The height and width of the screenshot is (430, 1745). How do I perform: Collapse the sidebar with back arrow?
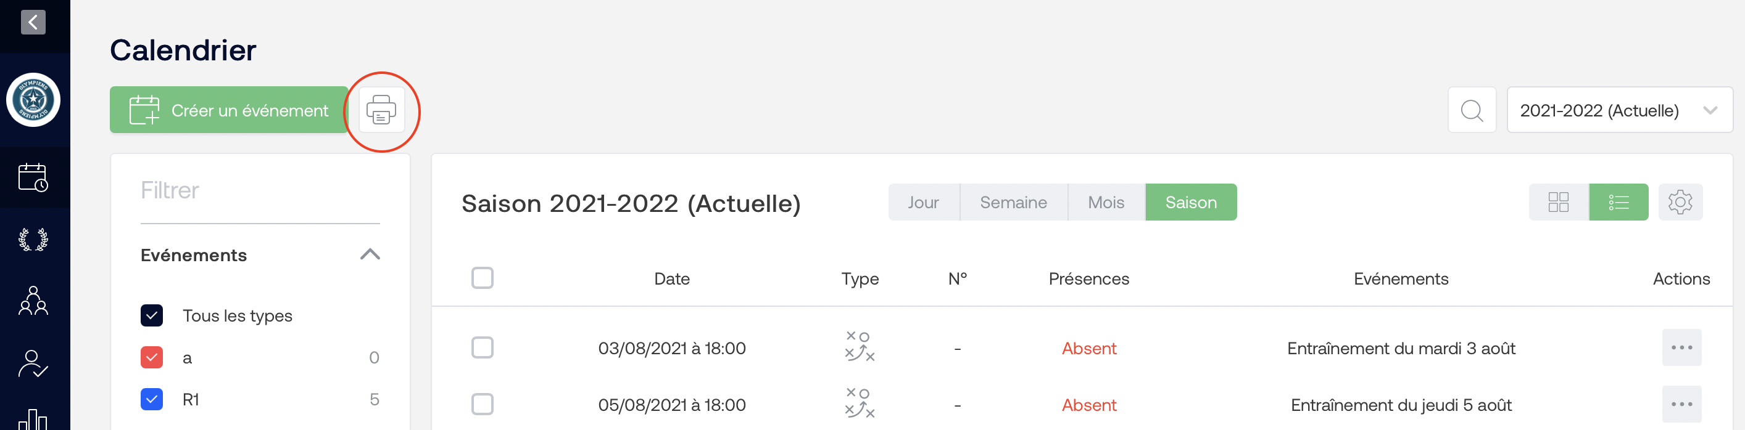click(33, 22)
